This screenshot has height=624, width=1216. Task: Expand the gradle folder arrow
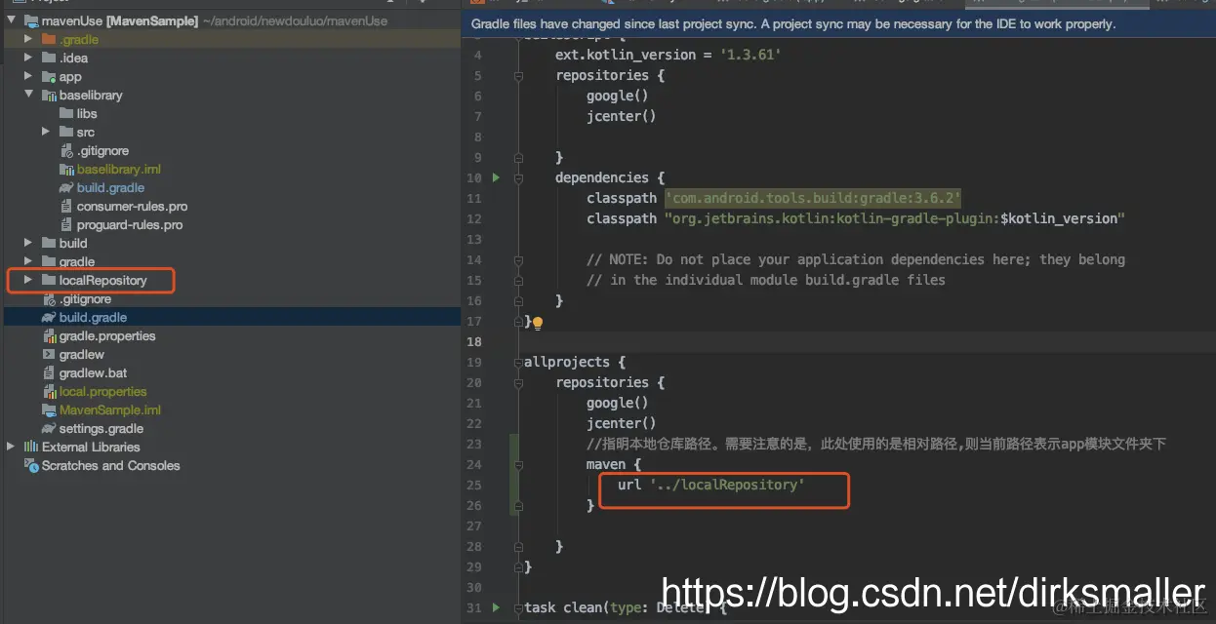coord(29,261)
